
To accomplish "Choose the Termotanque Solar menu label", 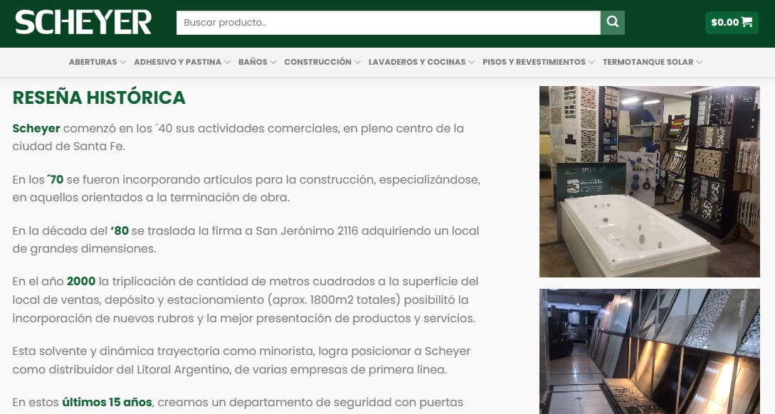I will point(648,63).
